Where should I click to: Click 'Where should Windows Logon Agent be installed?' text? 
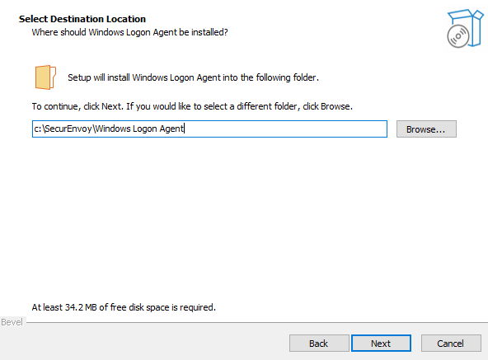click(129, 32)
